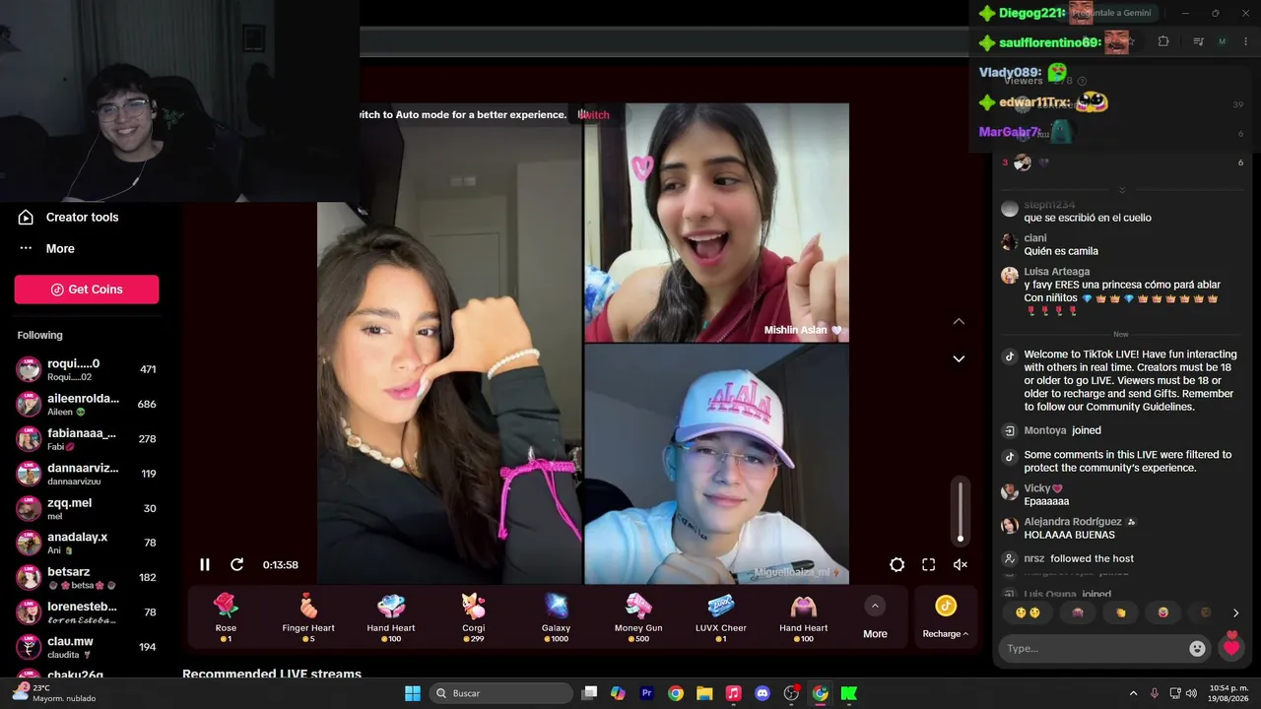
Task: Select betsarz in Following list
Action: [87, 578]
